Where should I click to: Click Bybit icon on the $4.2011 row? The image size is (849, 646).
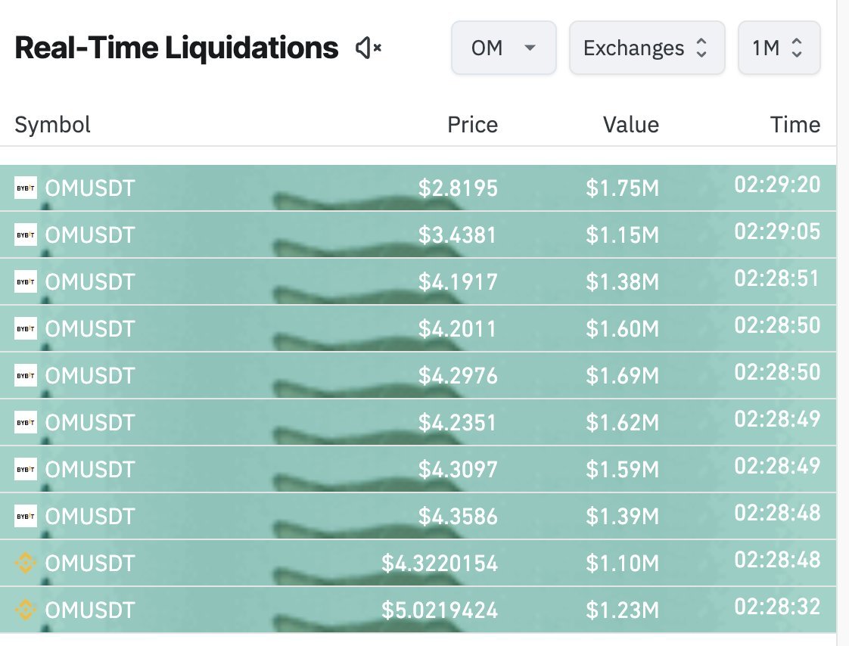pos(25,329)
